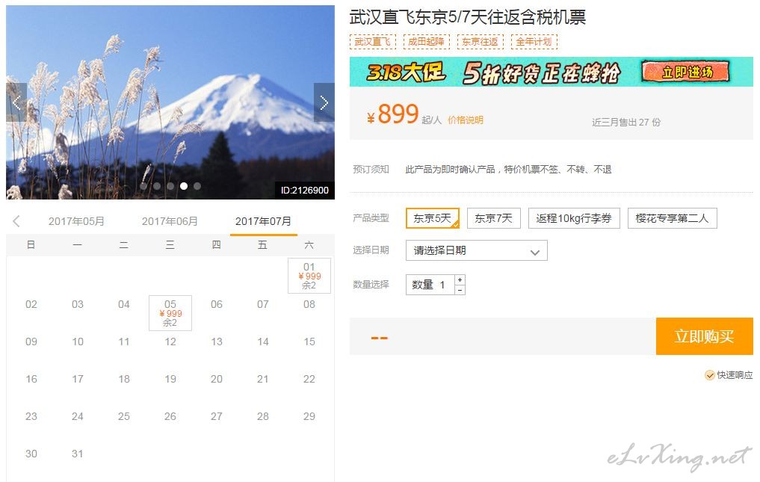Click calendar date 20
This screenshot has width=760, height=482.
pos(217,379)
